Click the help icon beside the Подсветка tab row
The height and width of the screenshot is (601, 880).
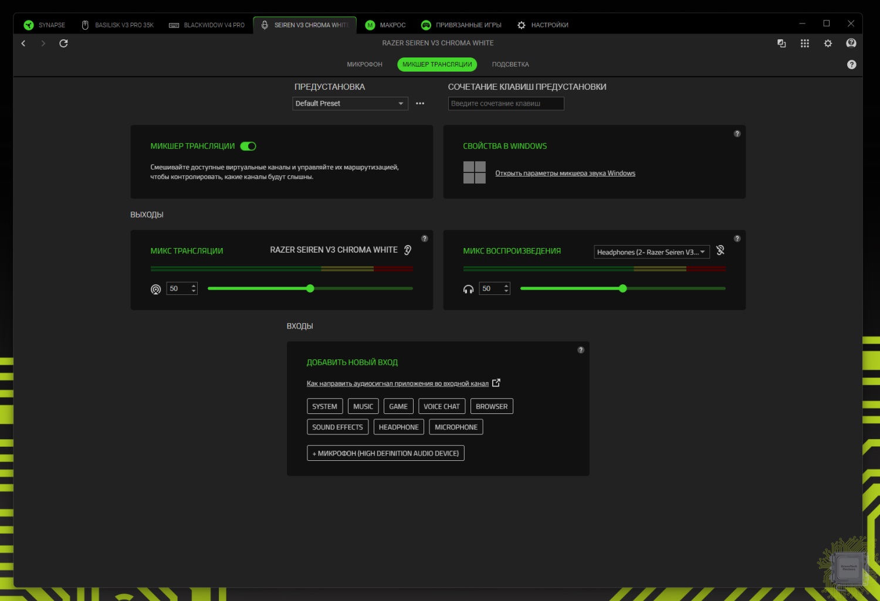tap(851, 64)
